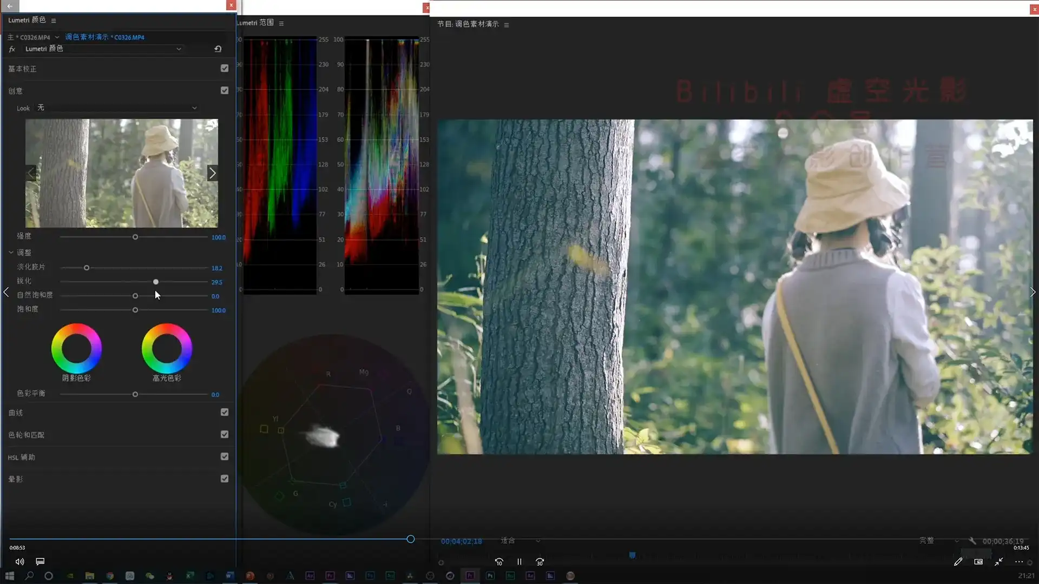Click the volume speaker icon
The height and width of the screenshot is (584, 1039).
tap(19, 562)
